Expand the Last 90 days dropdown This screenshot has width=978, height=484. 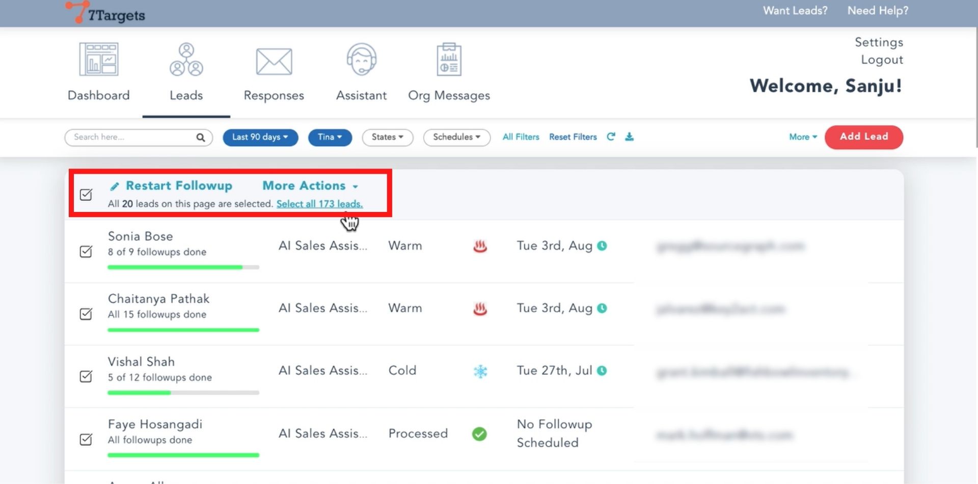point(260,137)
